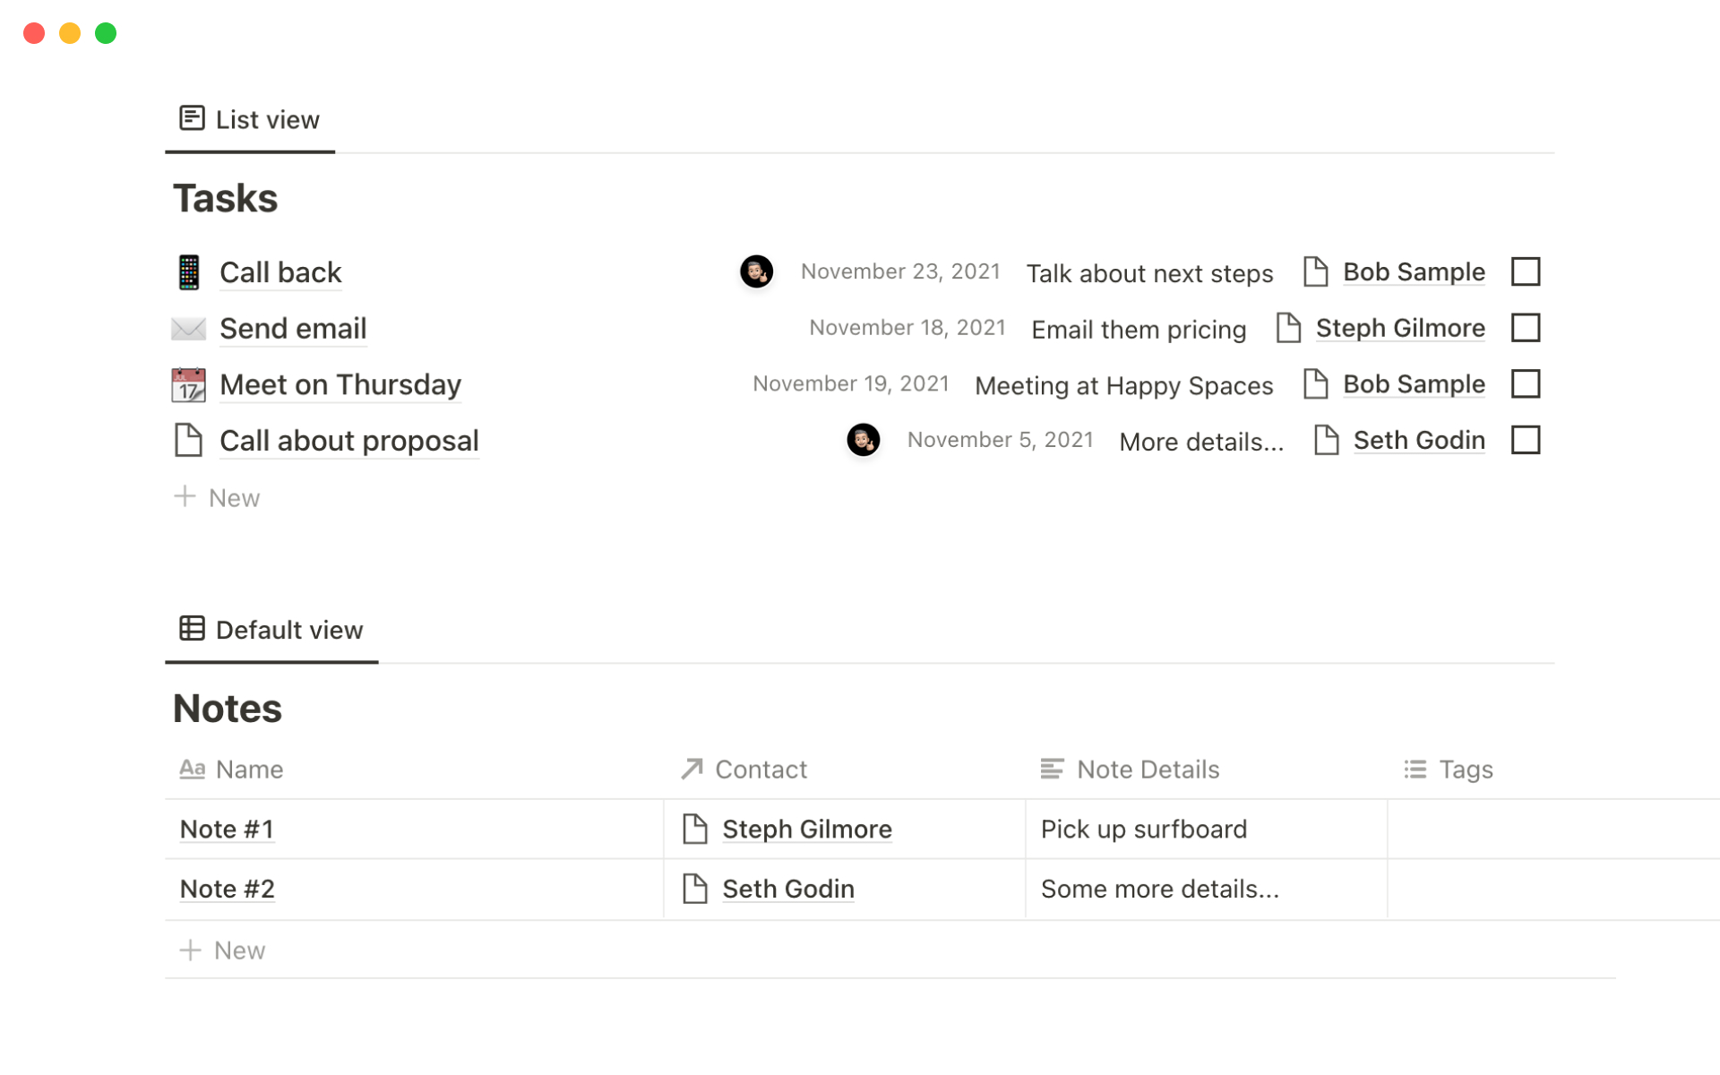This screenshot has width=1720, height=1075.
Task: Click the assignee avatar on Call about proposal row
Action: [x=863, y=440]
